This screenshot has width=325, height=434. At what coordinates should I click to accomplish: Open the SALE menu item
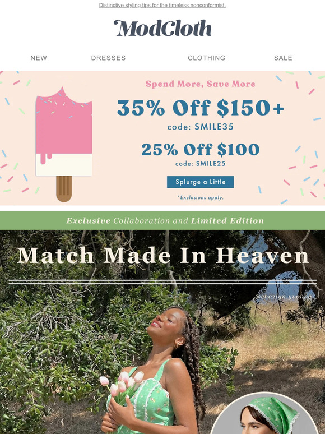[x=283, y=58]
